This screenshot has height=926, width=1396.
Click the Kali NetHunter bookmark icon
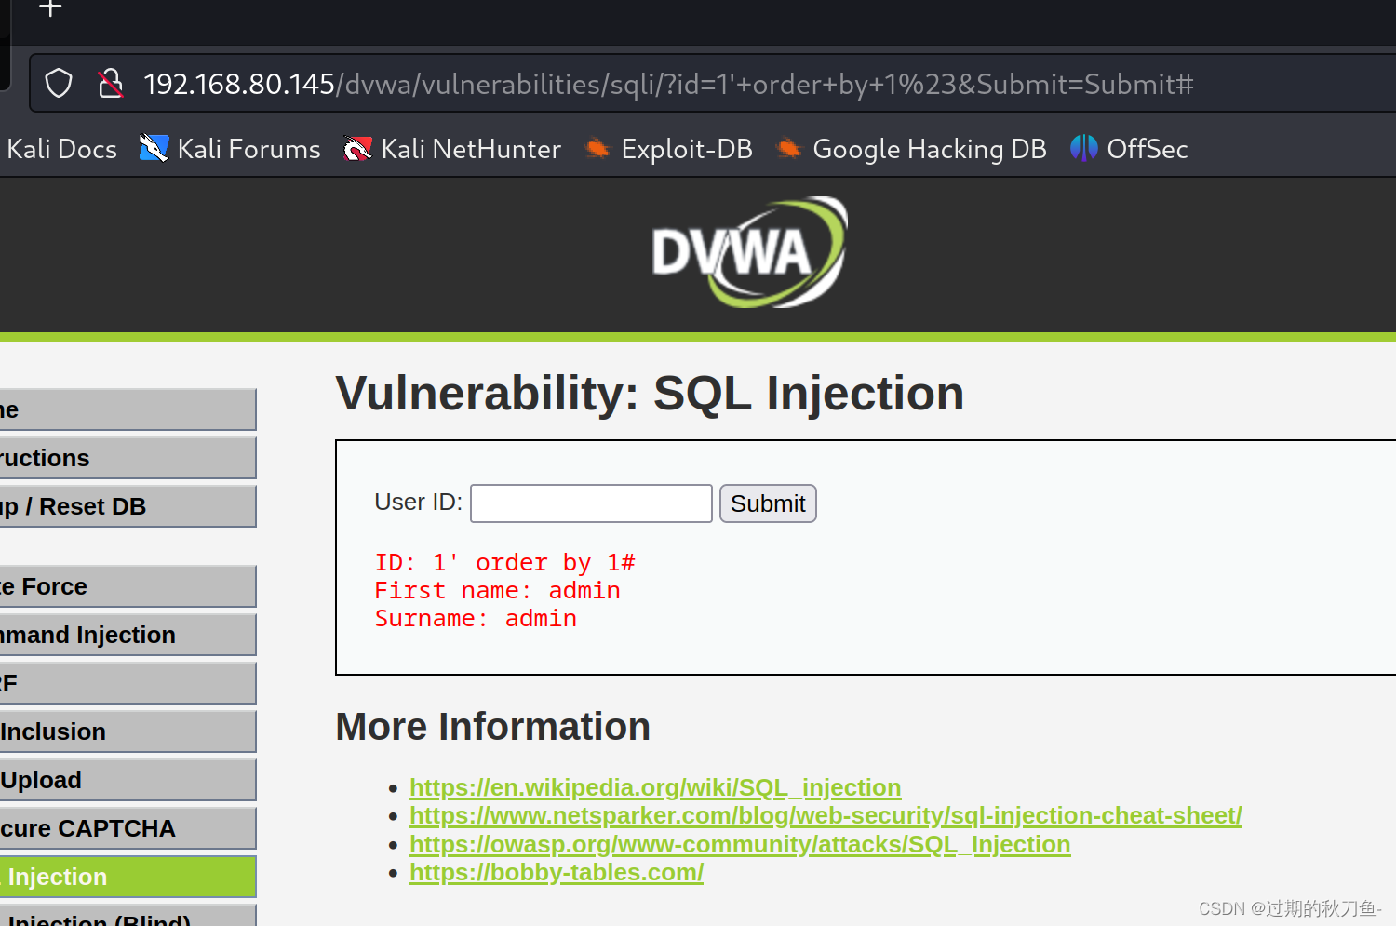(357, 148)
